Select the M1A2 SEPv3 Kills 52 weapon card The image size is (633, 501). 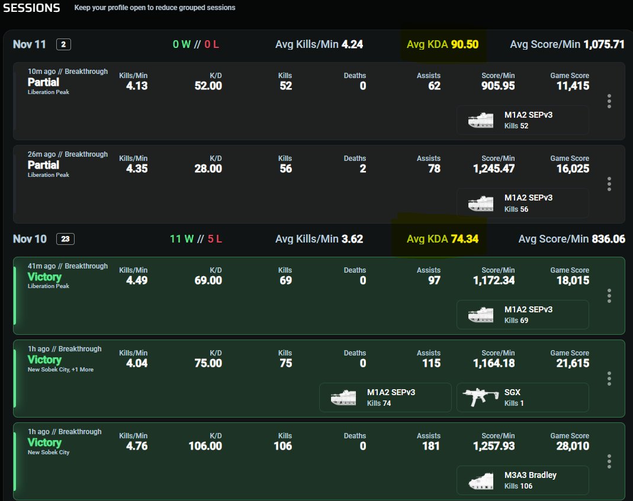[522, 120]
